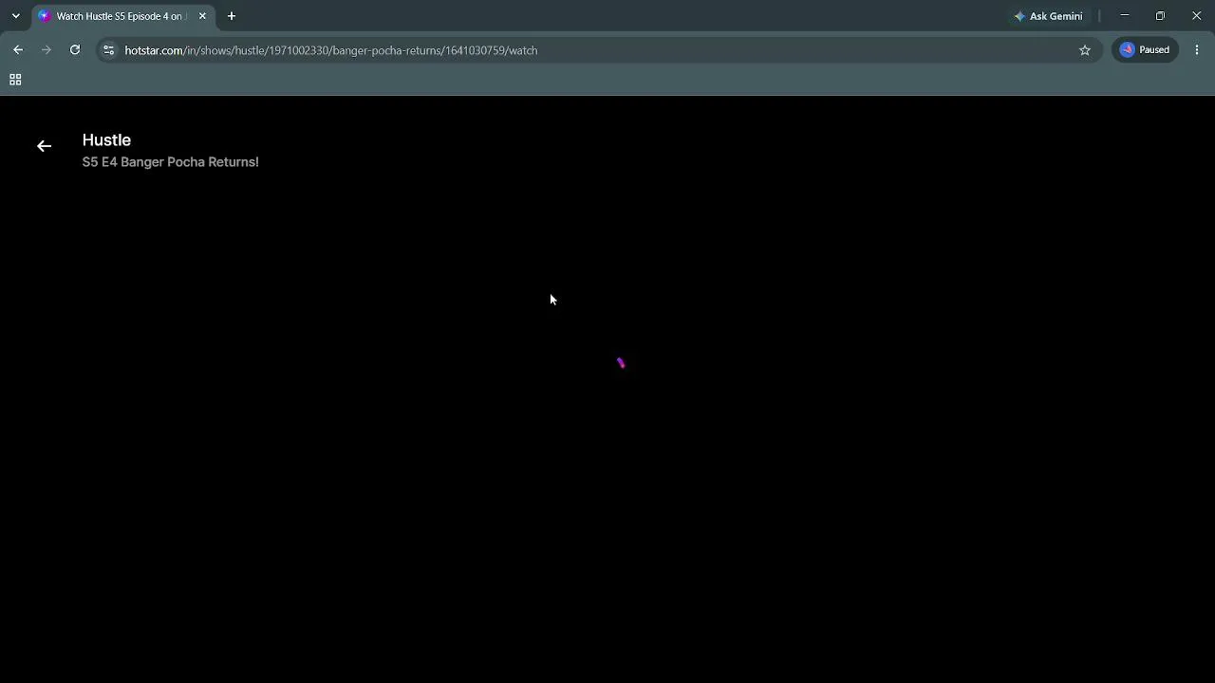Open a new browser tab
Screen dimensions: 1215x683
(x=231, y=16)
